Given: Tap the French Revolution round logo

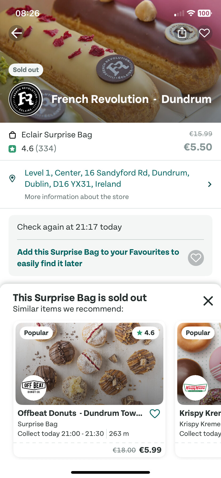Looking at the screenshot, I should [26, 99].
